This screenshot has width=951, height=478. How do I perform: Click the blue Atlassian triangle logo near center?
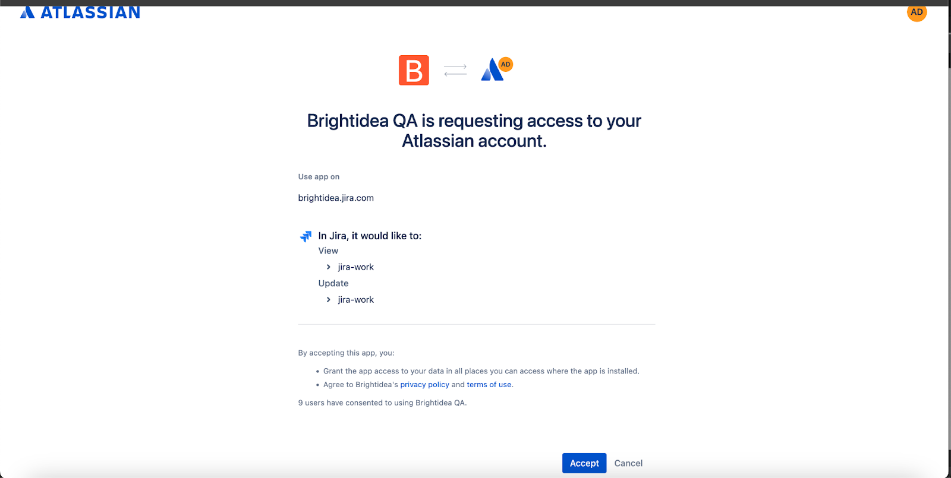[492, 70]
